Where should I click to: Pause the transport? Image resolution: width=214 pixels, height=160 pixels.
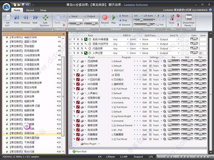click(123, 16)
